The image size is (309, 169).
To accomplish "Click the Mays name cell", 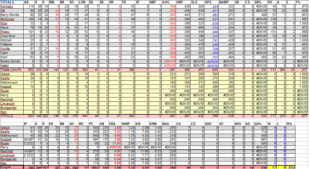I will 11,27.
